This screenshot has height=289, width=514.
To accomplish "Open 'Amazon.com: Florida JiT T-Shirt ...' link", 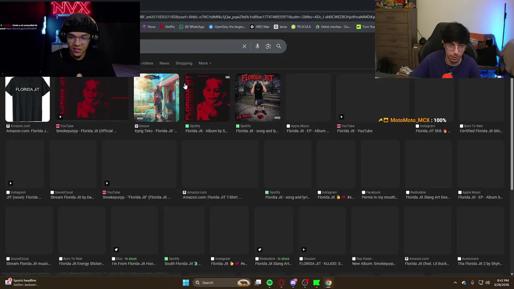I will (212, 197).
